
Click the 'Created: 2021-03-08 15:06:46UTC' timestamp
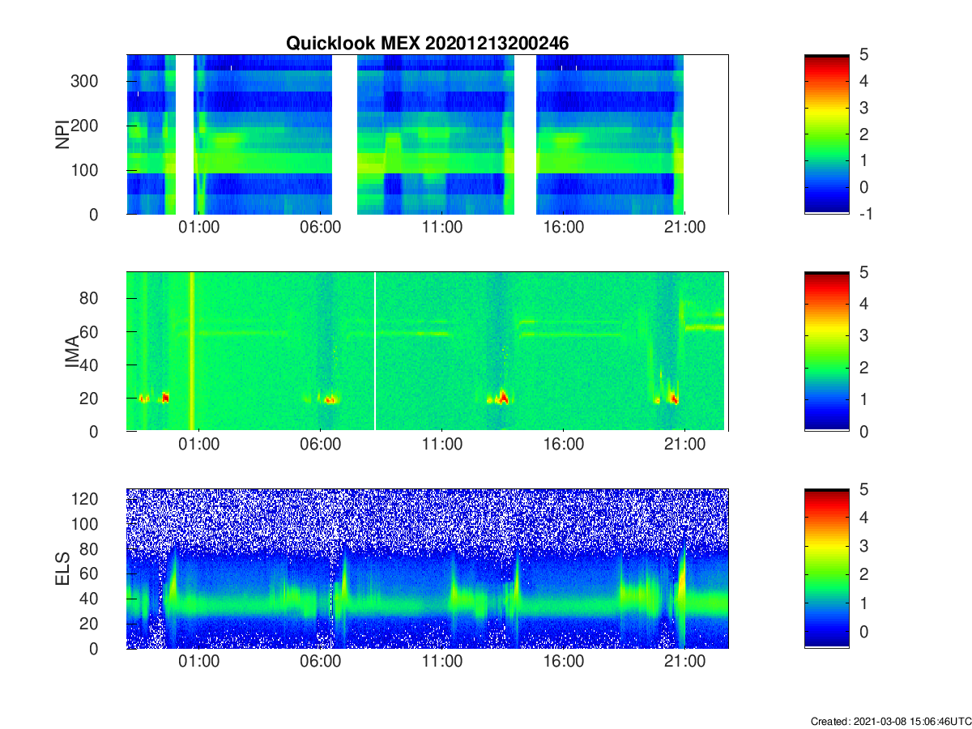(x=891, y=721)
